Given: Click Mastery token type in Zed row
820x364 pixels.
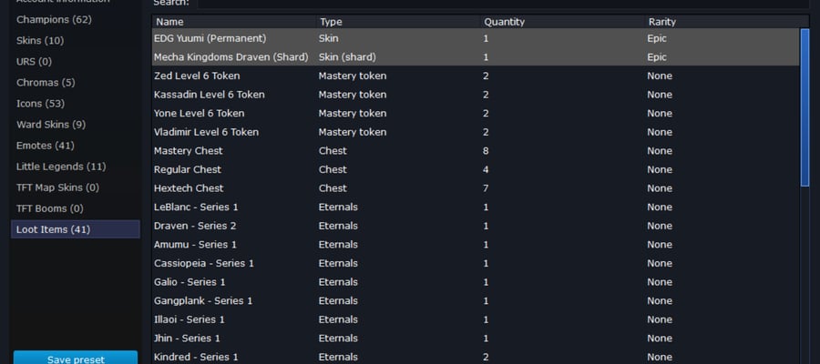Looking at the screenshot, I should [353, 76].
